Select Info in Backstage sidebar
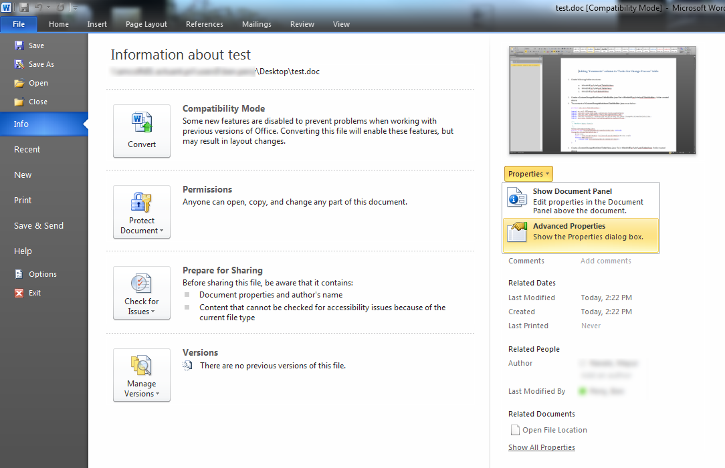The image size is (725, 468). tap(44, 124)
